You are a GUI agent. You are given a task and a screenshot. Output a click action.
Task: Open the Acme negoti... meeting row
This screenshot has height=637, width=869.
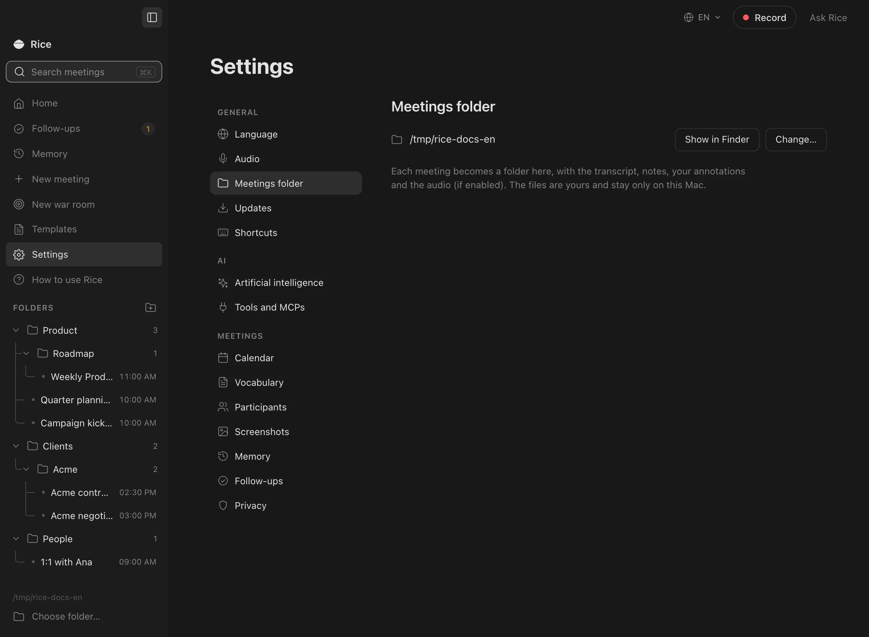(x=99, y=515)
